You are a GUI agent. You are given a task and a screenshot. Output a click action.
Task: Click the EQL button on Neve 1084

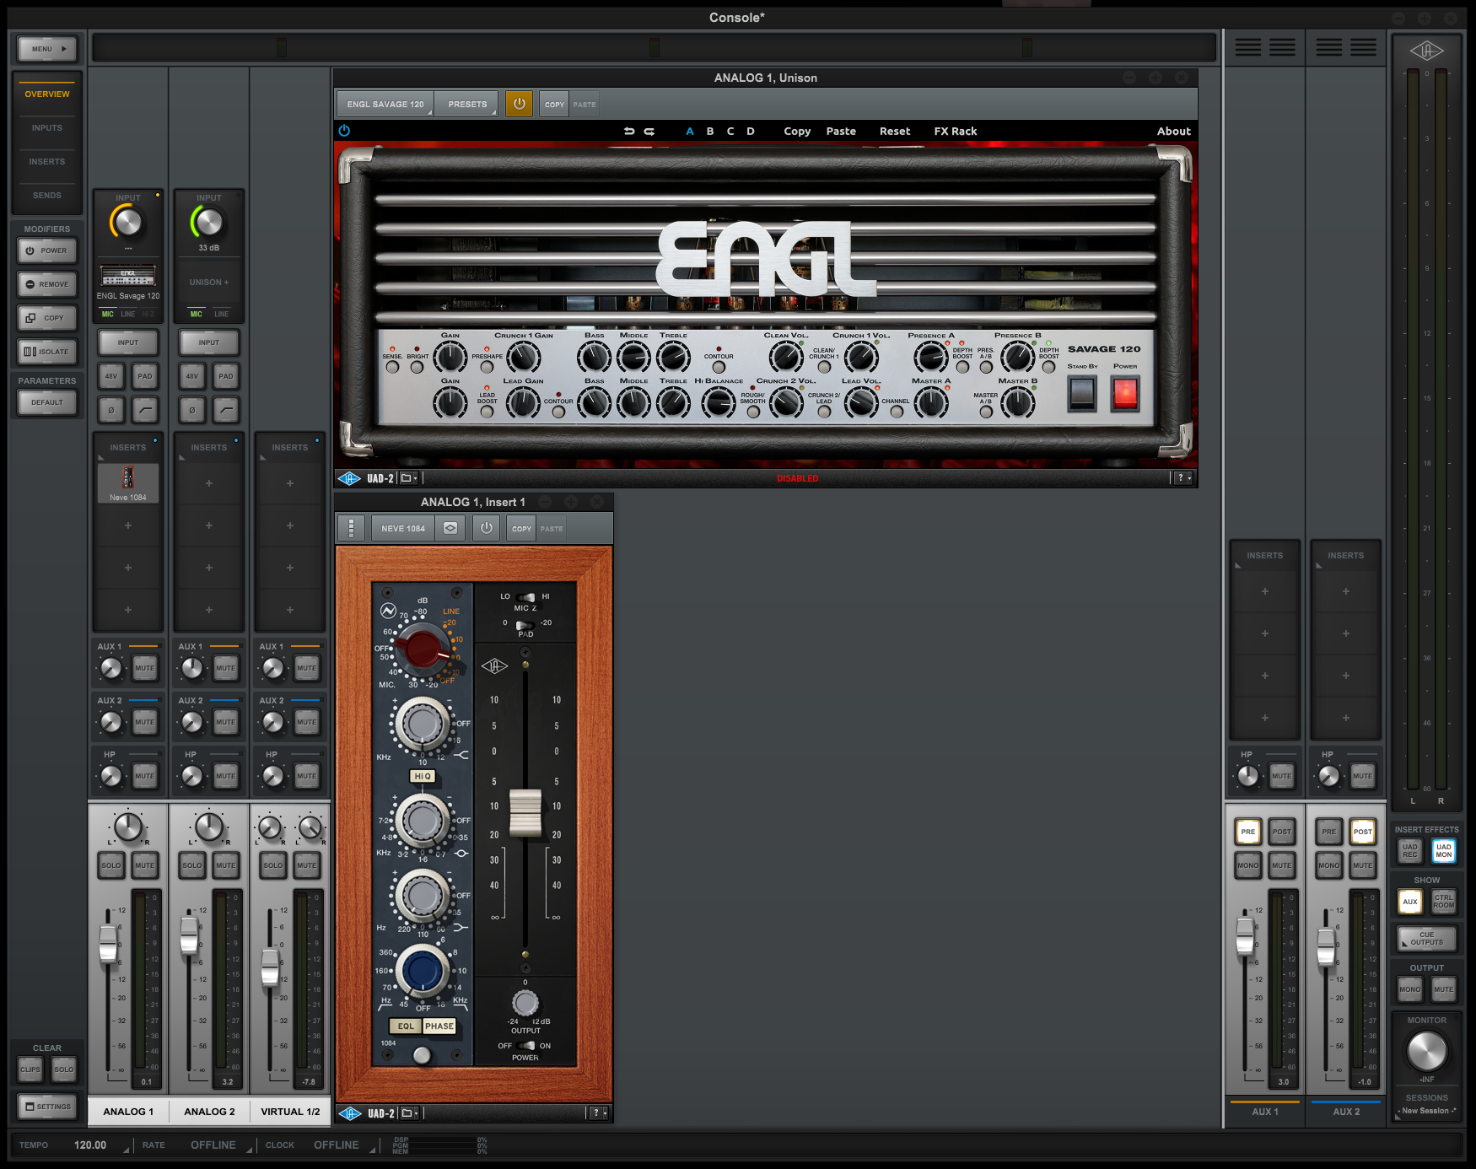(406, 1026)
